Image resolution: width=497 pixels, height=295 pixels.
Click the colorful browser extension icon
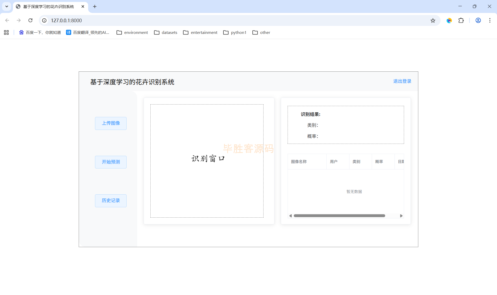[x=449, y=20]
